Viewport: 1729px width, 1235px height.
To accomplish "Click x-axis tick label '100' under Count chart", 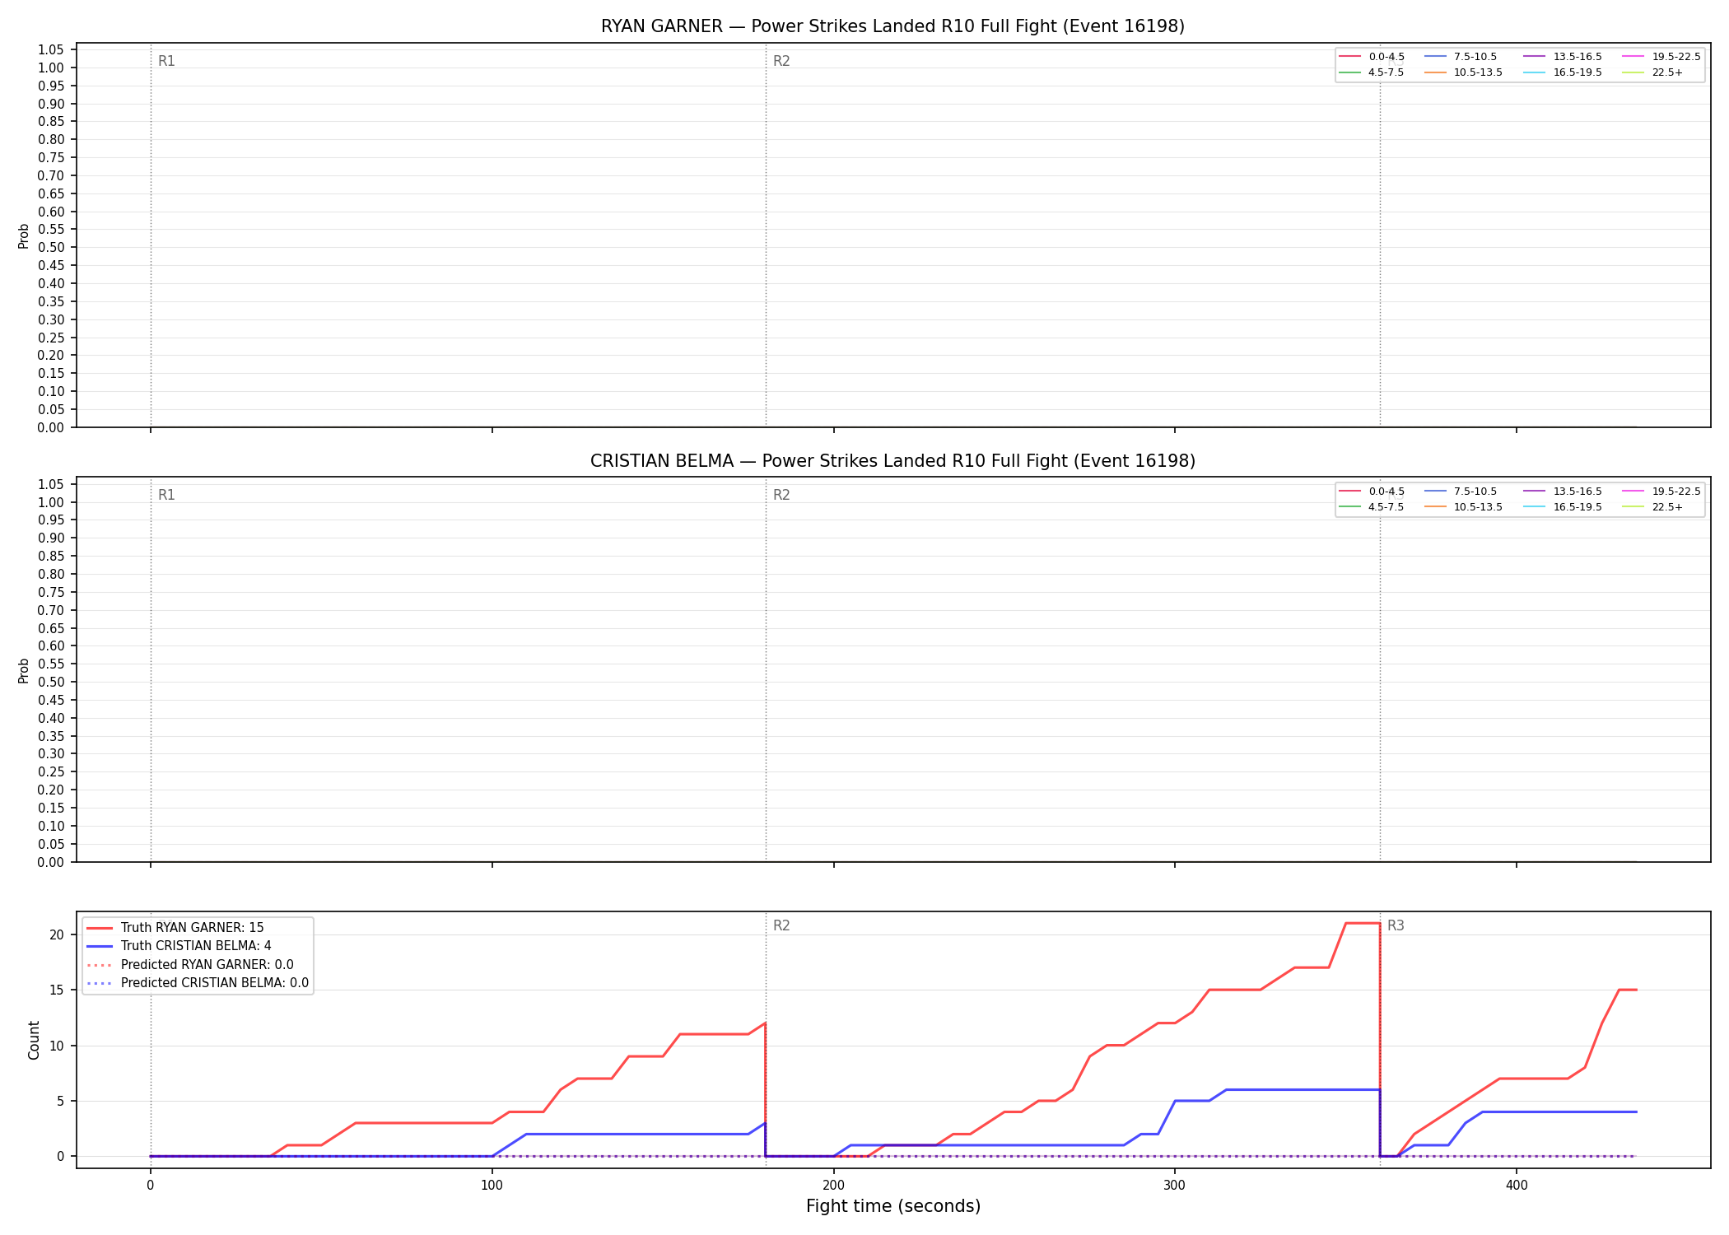I will [492, 1186].
